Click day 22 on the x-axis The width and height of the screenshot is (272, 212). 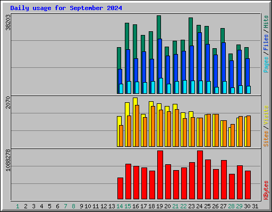click(183, 206)
